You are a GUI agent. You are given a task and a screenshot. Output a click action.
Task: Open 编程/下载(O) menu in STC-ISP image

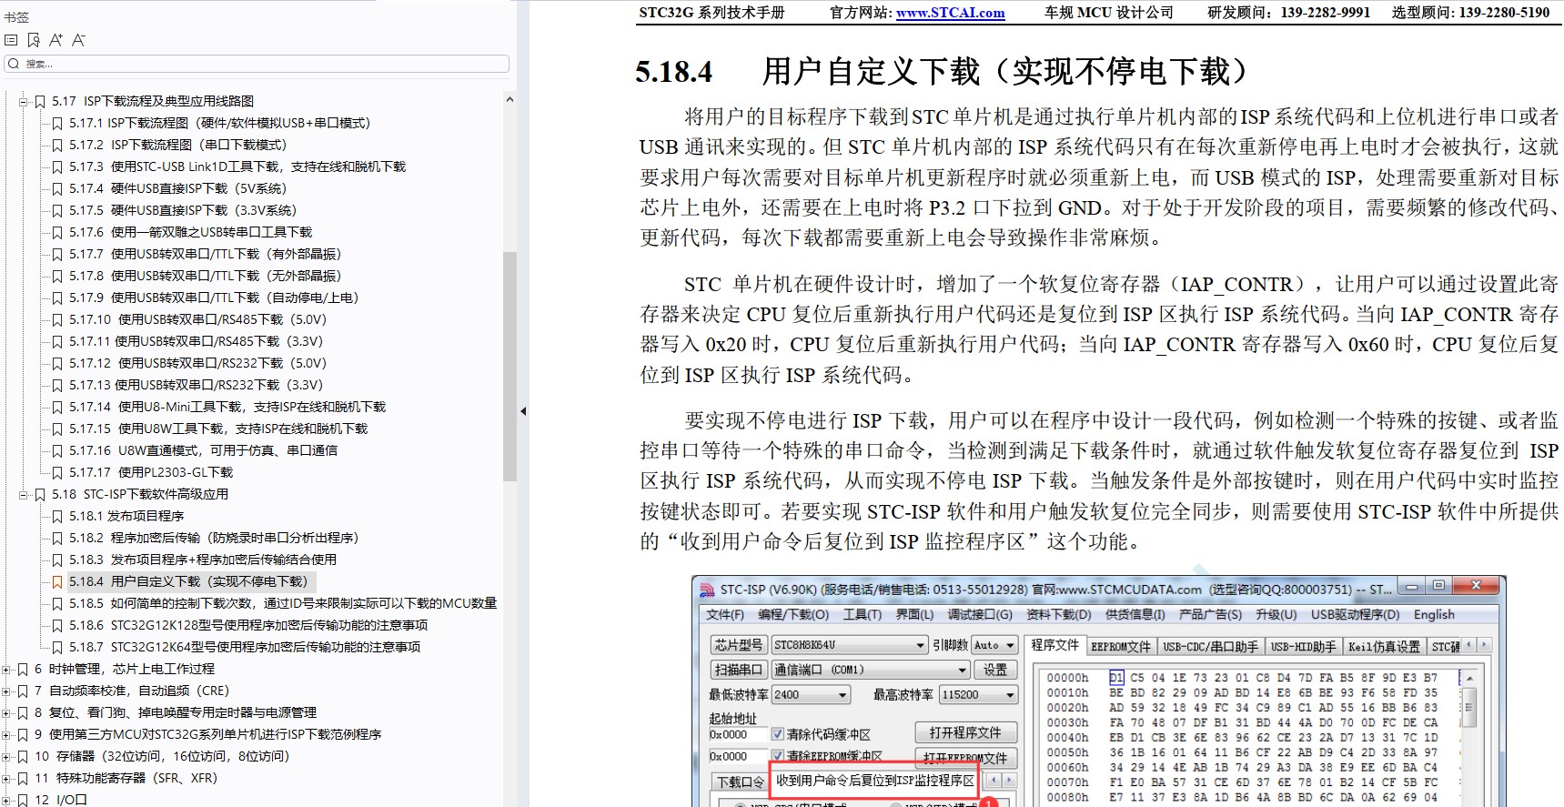click(x=793, y=615)
